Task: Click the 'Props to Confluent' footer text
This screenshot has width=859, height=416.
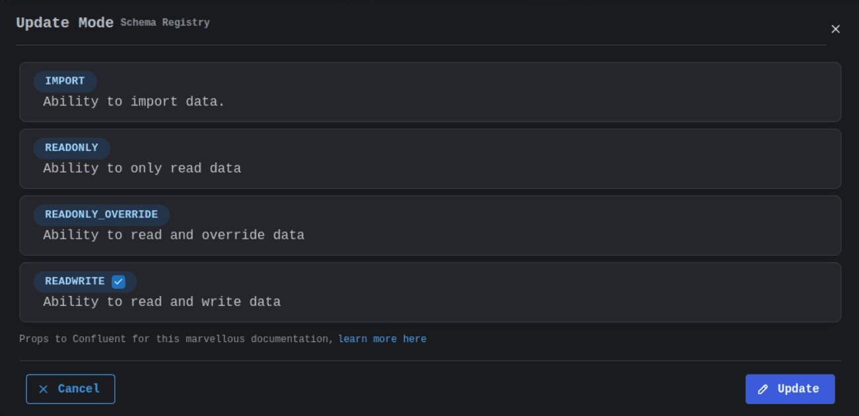Action: [x=176, y=339]
